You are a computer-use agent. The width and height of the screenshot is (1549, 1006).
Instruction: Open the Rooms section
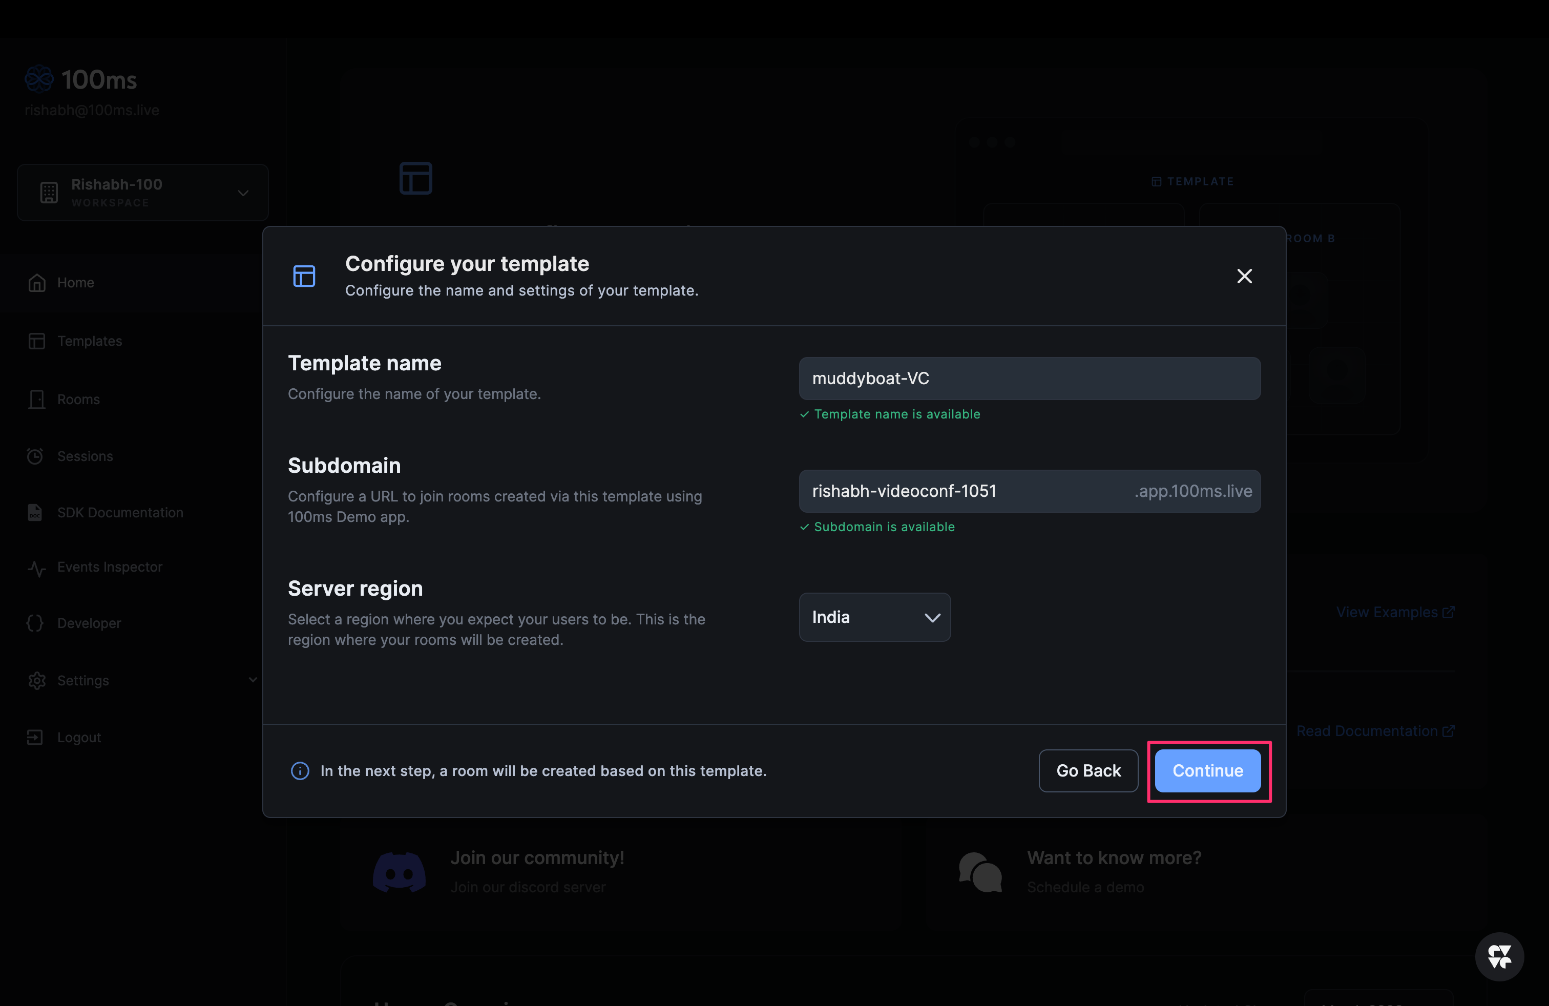(x=77, y=399)
